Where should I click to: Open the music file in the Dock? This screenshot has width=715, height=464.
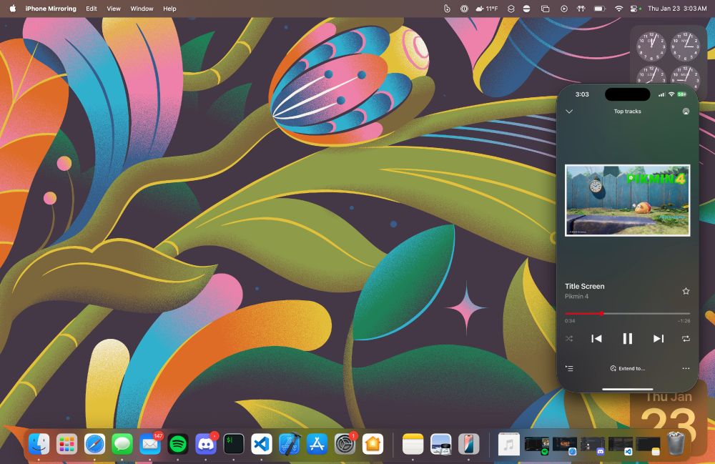[x=508, y=444]
